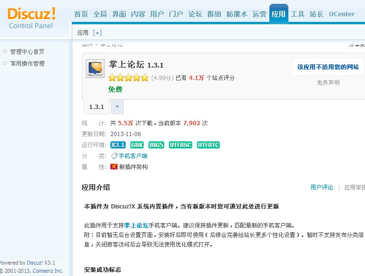This screenshot has width=365, height=276.
Task: Click the Discuz! Control Panel logo
Action: 31,18
